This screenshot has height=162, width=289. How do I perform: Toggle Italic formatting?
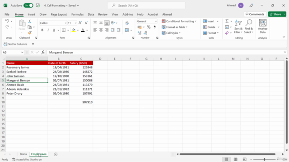click(48, 30)
